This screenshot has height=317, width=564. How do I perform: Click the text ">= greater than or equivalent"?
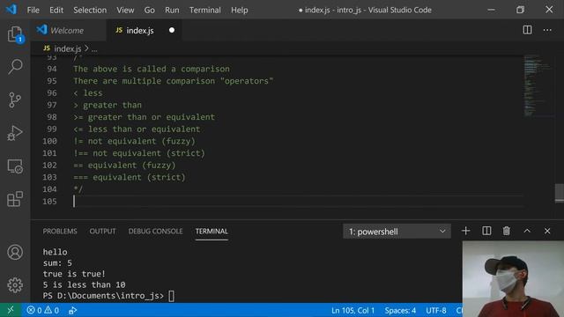pyautogui.click(x=144, y=117)
